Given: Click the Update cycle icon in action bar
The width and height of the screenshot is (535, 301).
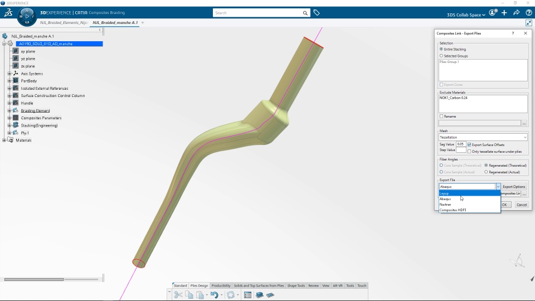Looking at the screenshot, I should 231,295.
